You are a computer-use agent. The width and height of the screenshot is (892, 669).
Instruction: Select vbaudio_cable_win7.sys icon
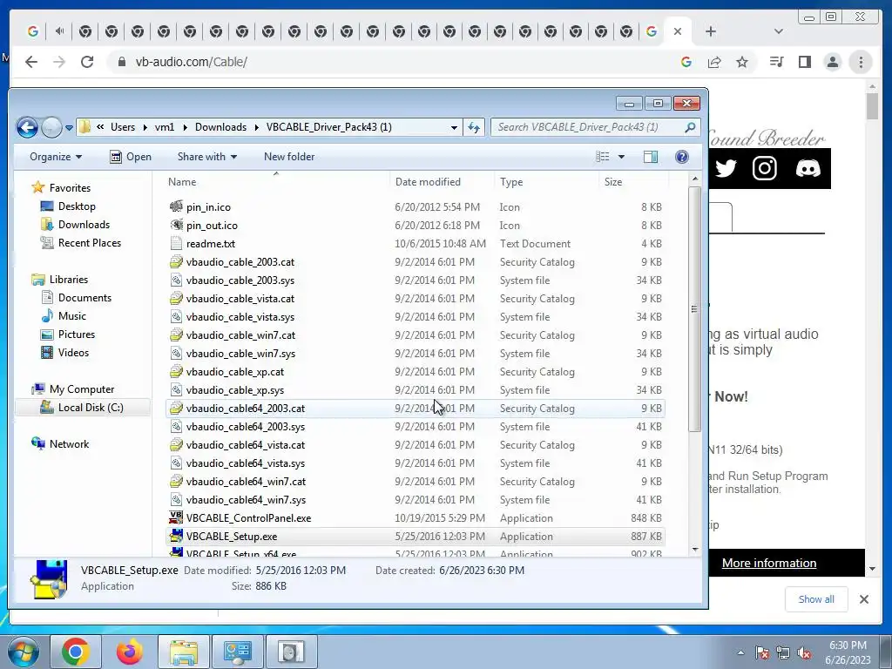pyautogui.click(x=176, y=354)
